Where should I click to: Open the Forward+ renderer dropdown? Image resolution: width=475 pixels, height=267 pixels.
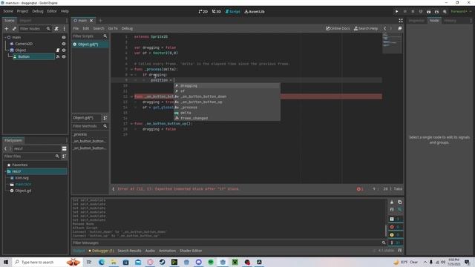(x=461, y=12)
